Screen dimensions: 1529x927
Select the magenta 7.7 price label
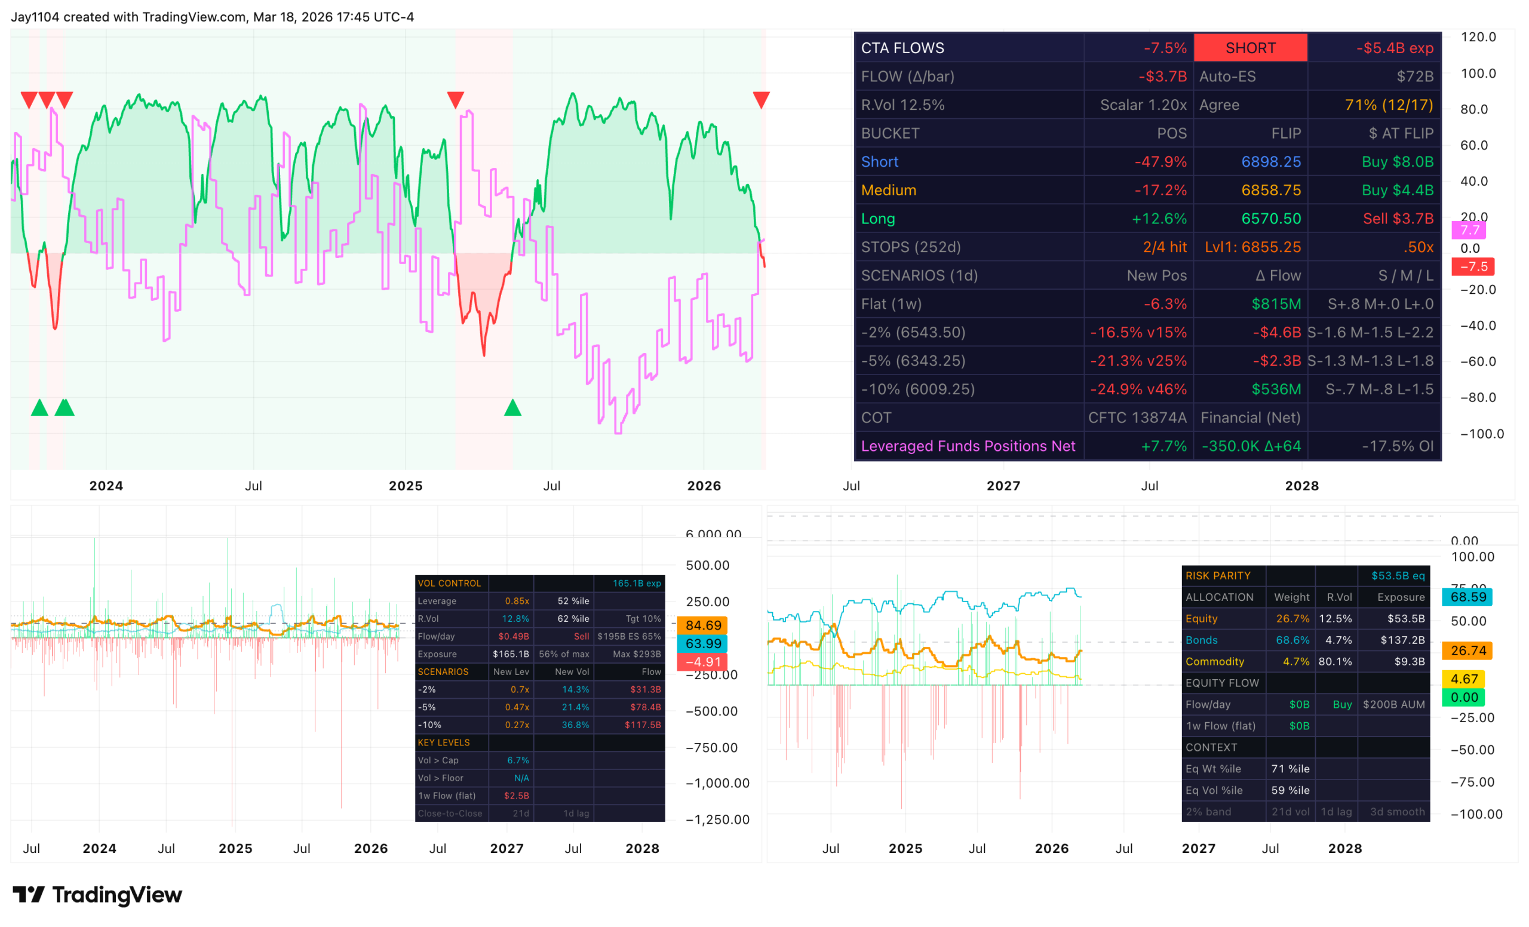1469,230
